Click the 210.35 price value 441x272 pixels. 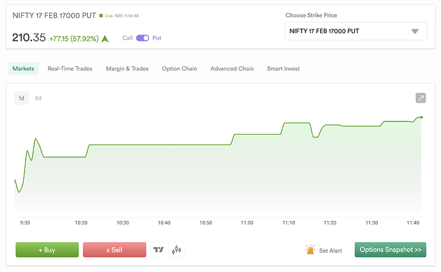(x=29, y=38)
